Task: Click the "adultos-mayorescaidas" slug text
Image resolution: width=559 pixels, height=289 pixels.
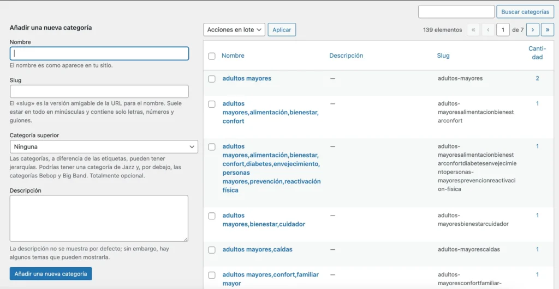Action: pyautogui.click(x=469, y=249)
